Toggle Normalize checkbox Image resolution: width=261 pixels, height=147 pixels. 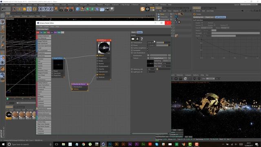point(148,50)
